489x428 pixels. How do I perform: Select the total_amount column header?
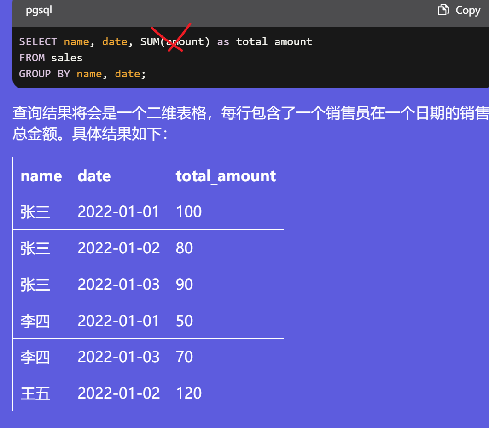tap(226, 176)
